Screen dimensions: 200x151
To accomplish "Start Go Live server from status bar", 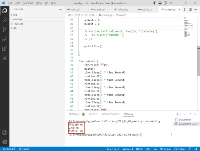I will coord(166,149).
